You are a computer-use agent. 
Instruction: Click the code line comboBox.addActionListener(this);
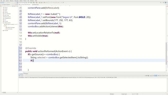46,26
